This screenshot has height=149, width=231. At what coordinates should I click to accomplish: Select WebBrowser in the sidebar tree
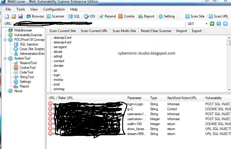click(x=23, y=30)
